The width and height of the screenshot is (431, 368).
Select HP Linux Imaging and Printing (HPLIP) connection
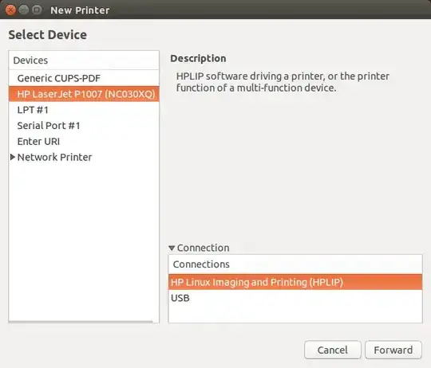click(x=295, y=282)
